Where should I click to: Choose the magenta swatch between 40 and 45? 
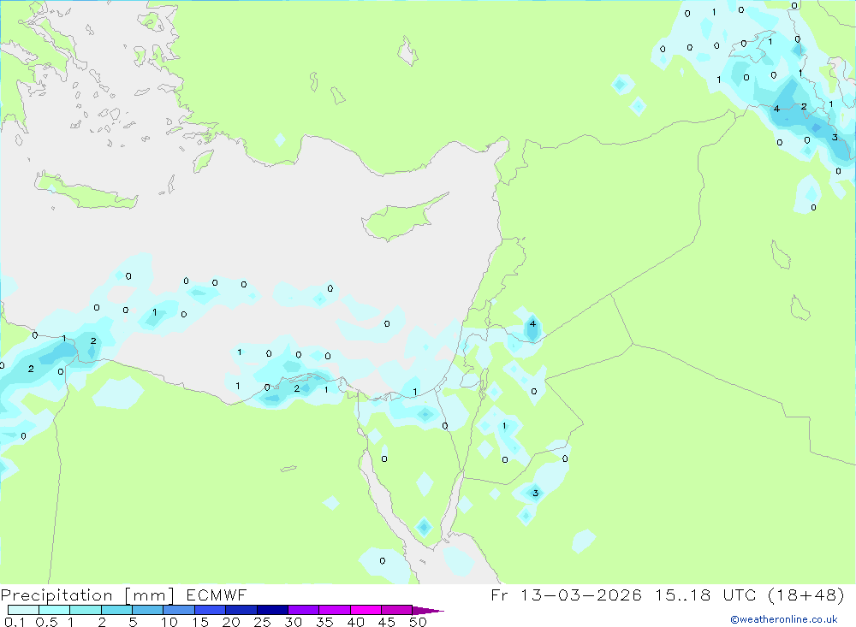366,610
